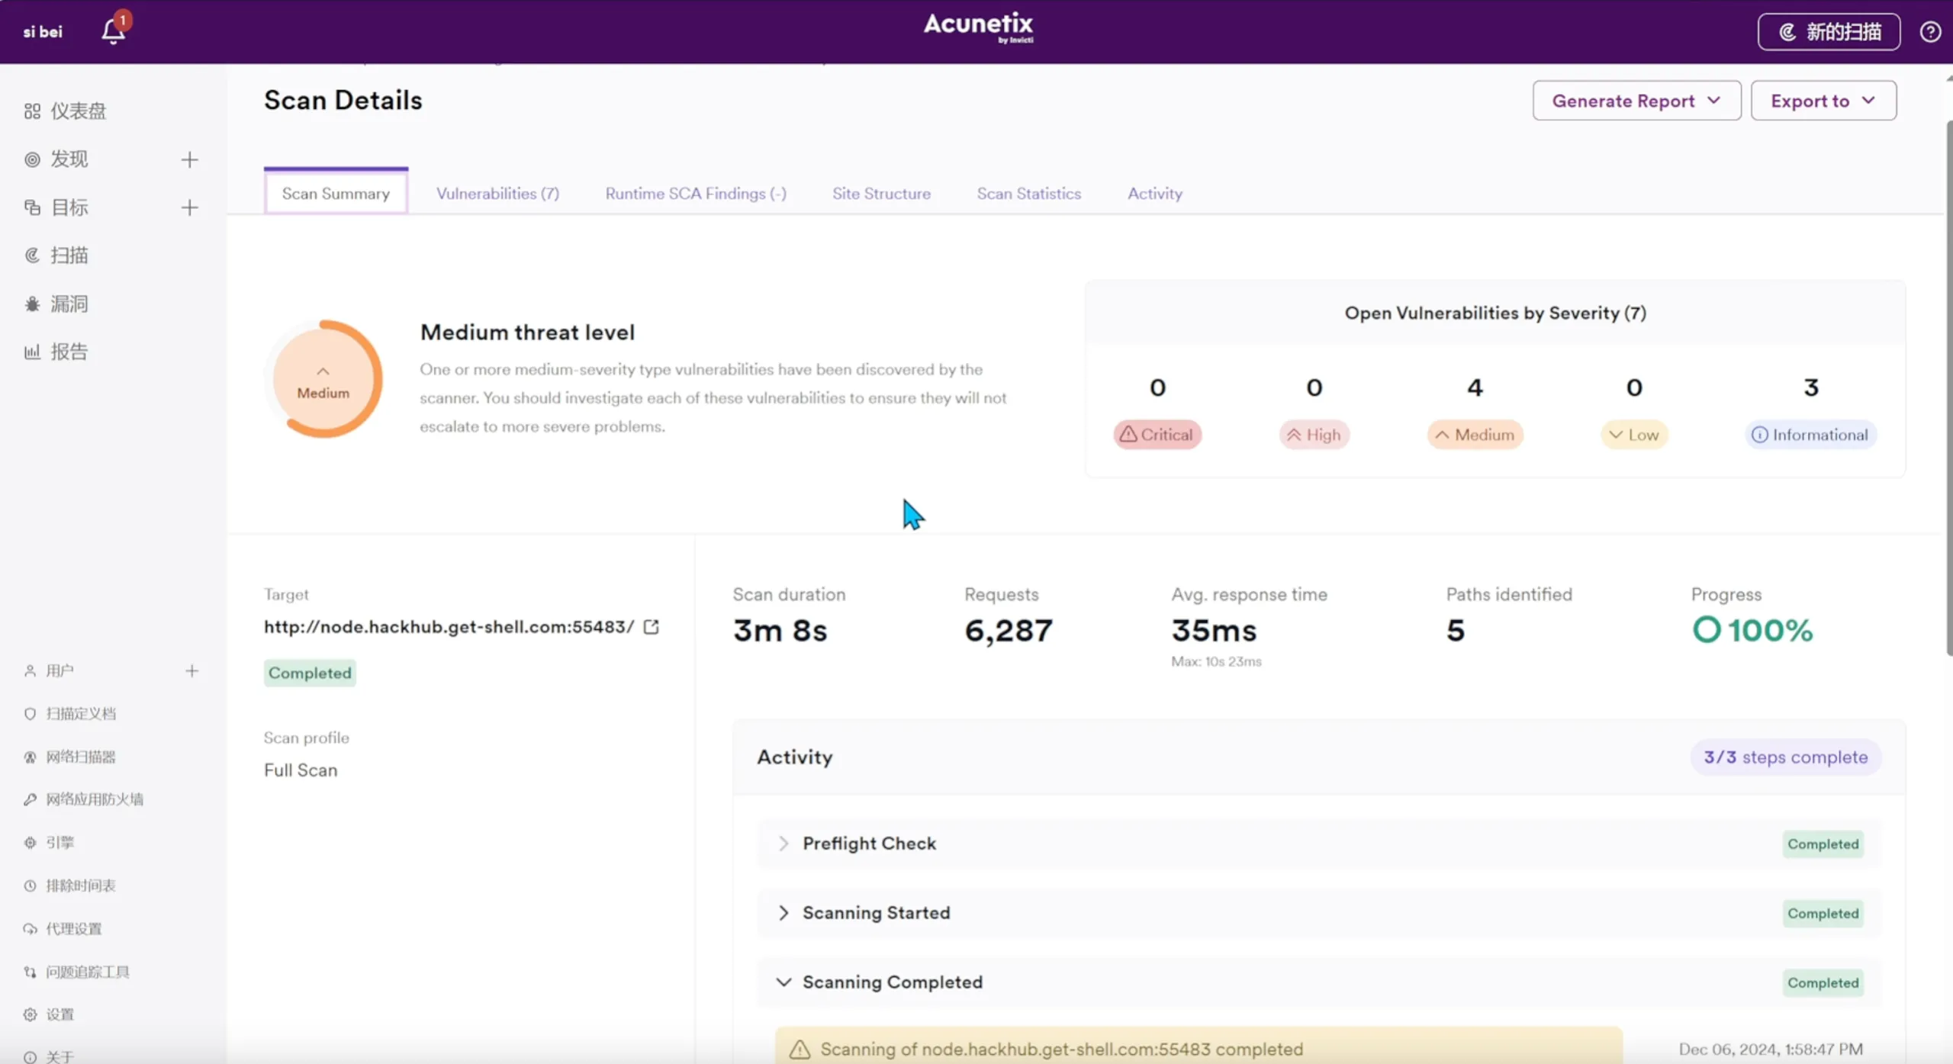This screenshot has height=1064, width=1953.
Task: Click the 新的扫描 new scan button
Action: pyautogui.click(x=1829, y=32)
